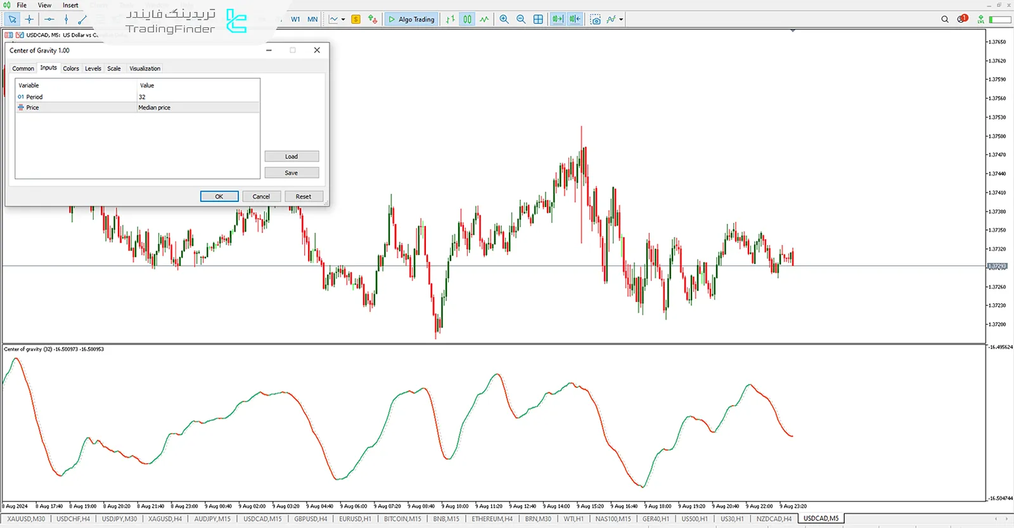
Task: Open the chart type dropdown arrow
Action: [x=343, y=20]
